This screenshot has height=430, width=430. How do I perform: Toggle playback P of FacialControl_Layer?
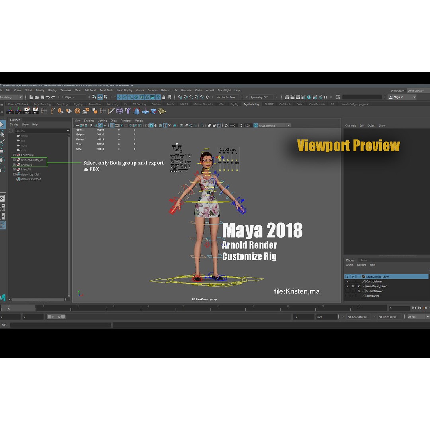point(353,277)
